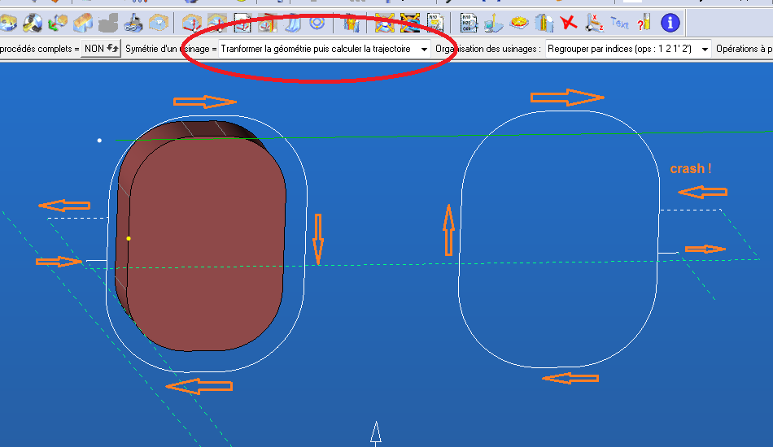773x447 pixels.
Task: Open the Symétrie d'un usinage dropdown arrow
Action: (423, 50)
